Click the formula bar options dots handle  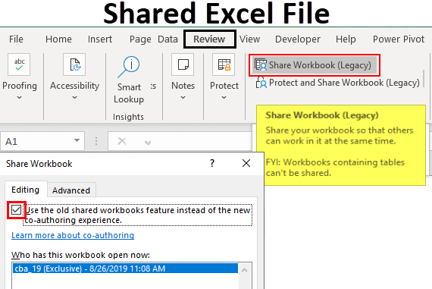tap(96, 141)
